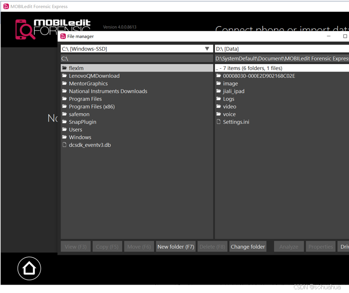The width and height of the screenshot is (349, 293).
Task: Select the MentorGraphics folder icon
Action: 65,83
